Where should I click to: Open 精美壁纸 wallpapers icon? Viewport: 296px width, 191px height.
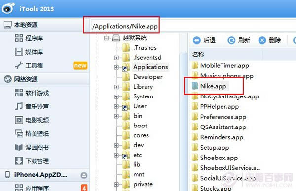(x=19, y=133)
